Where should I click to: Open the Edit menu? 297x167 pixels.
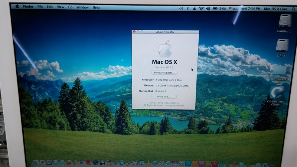(50, 7)
